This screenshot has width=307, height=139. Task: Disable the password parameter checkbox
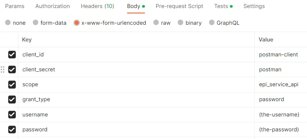coord(12,130)
